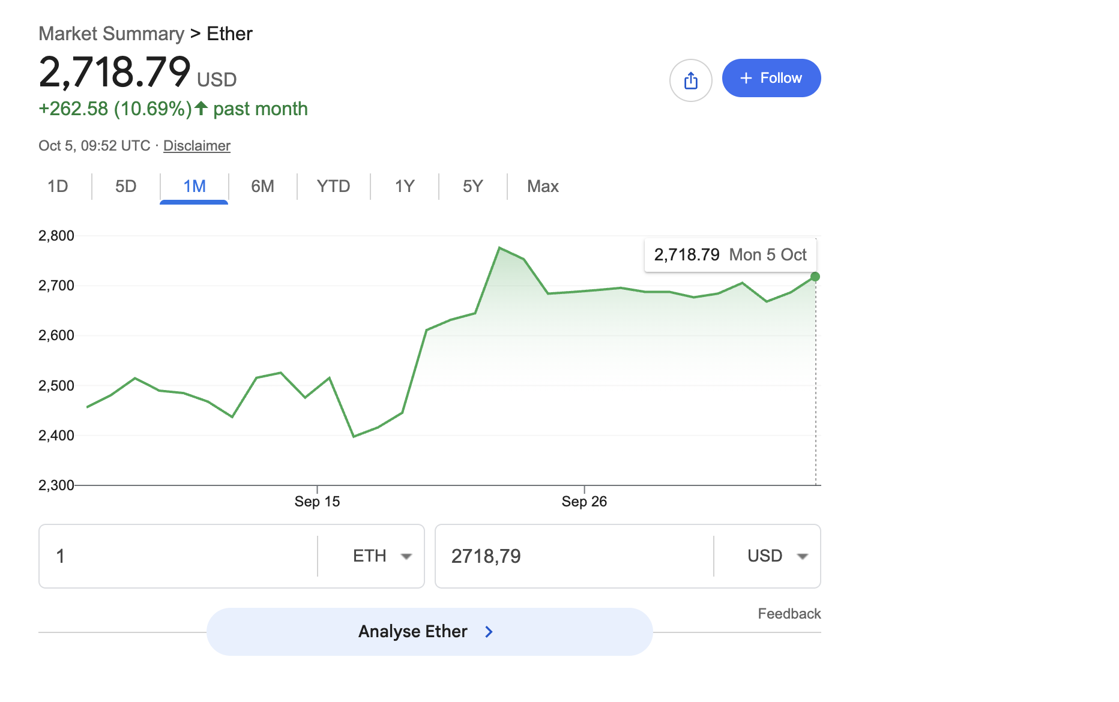Click the Ether breadcrumb title
This screenshot has width=1119, height=702.
click(229, 34)
